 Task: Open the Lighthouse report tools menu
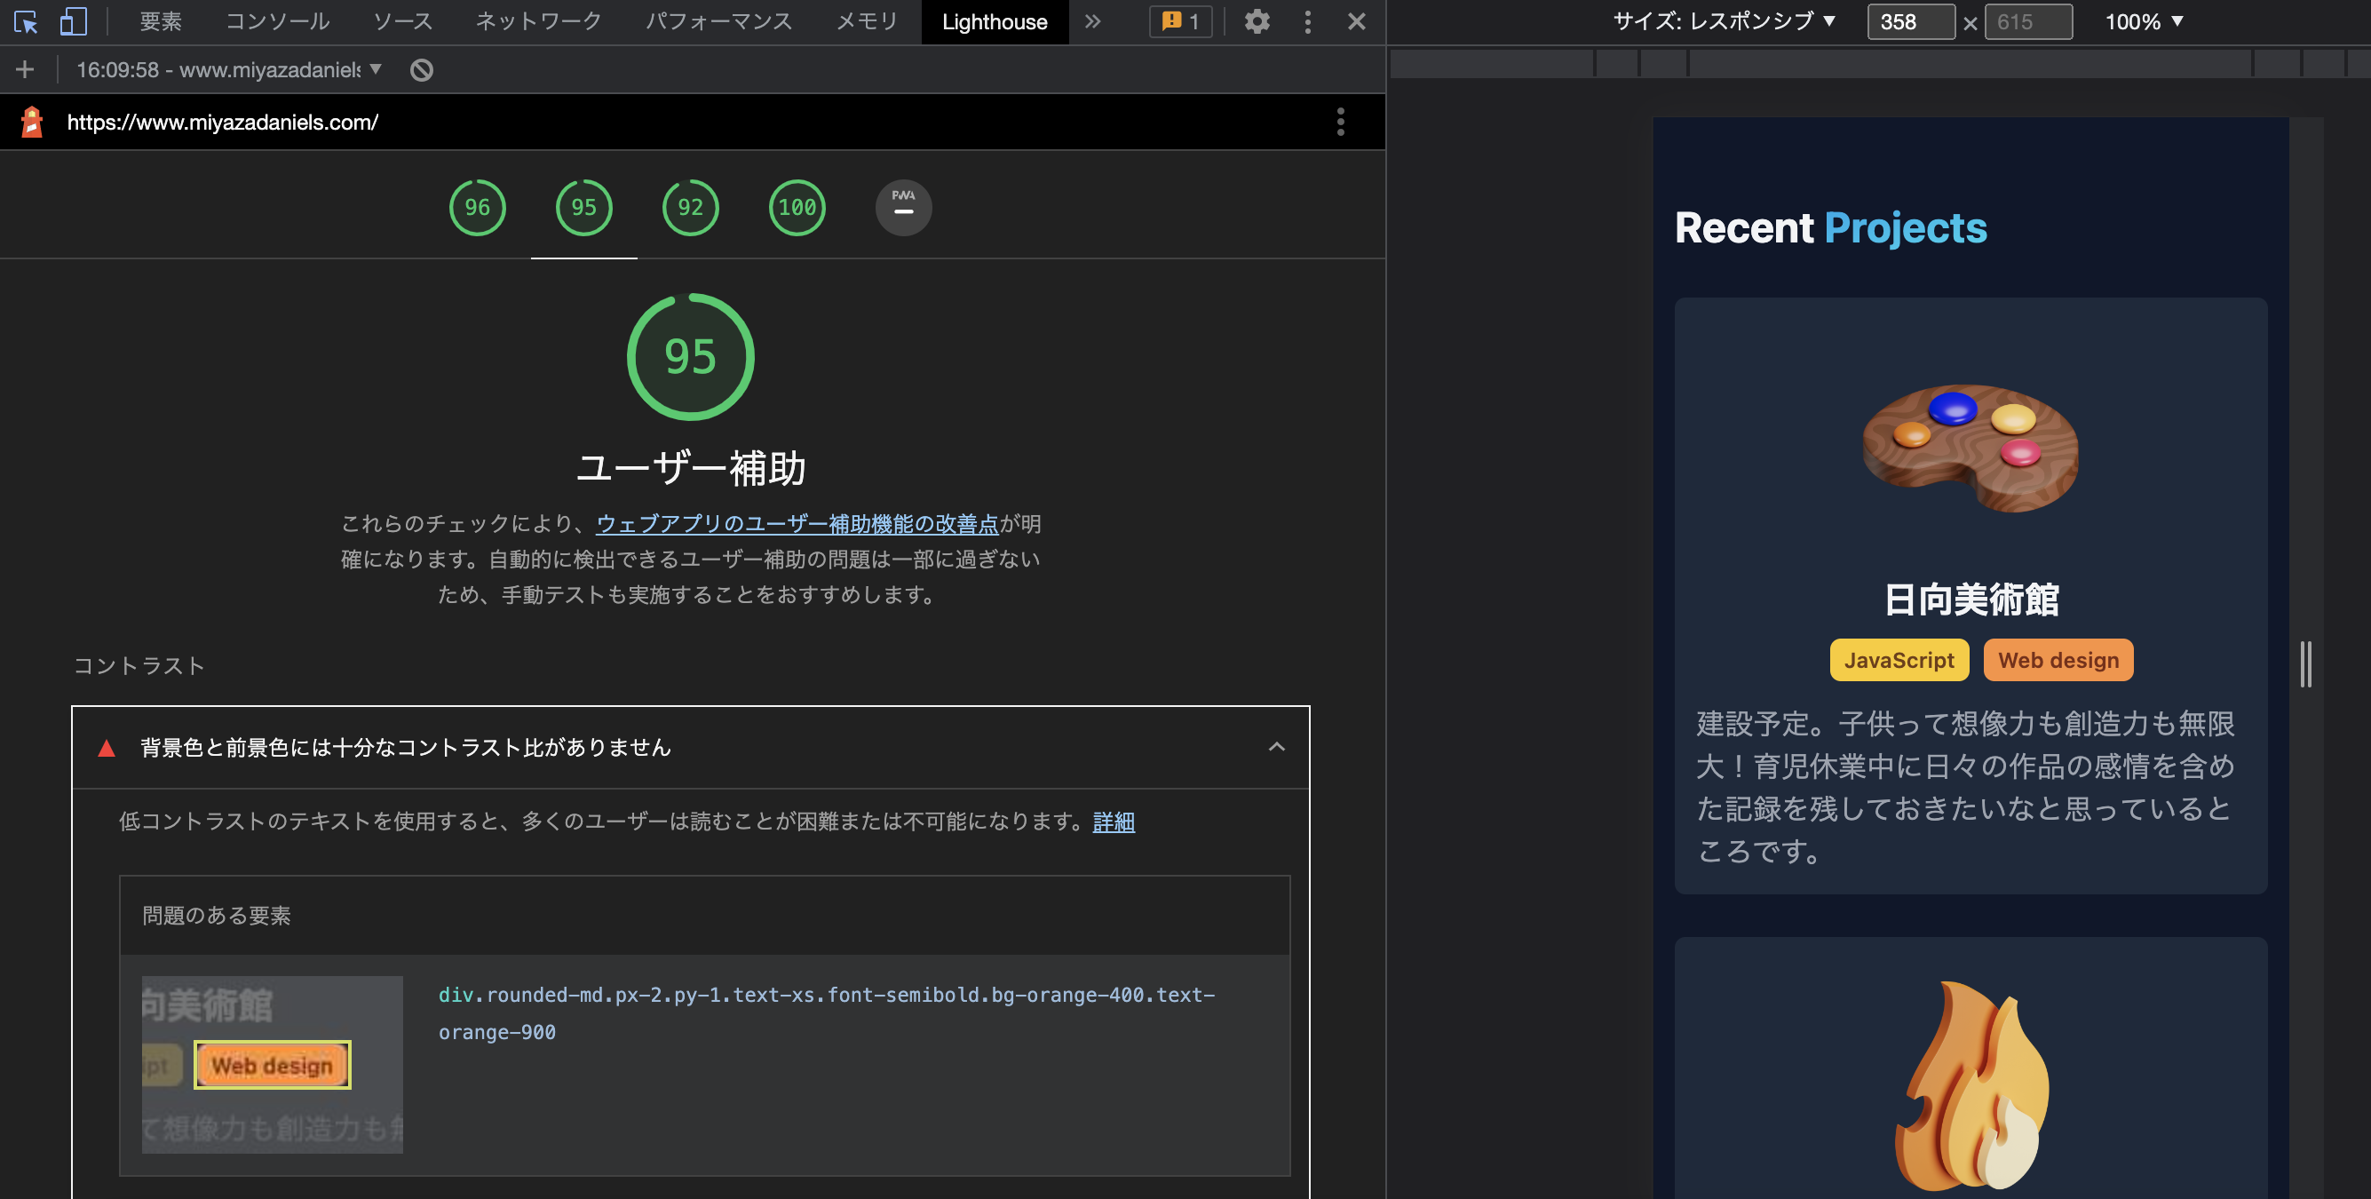1340,122
